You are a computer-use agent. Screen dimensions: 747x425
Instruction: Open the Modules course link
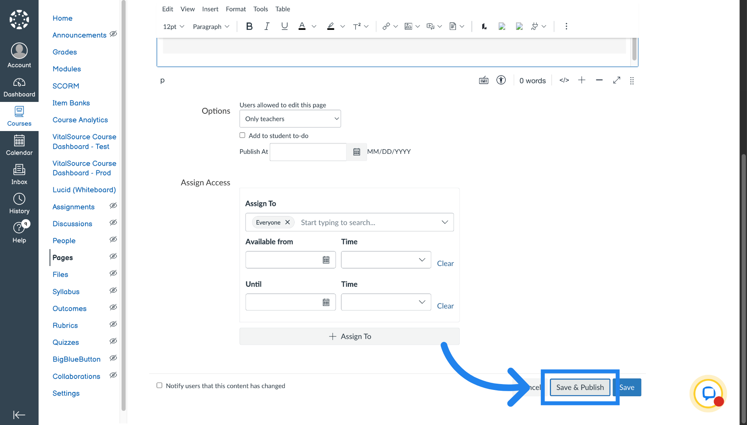click(67, 69)
